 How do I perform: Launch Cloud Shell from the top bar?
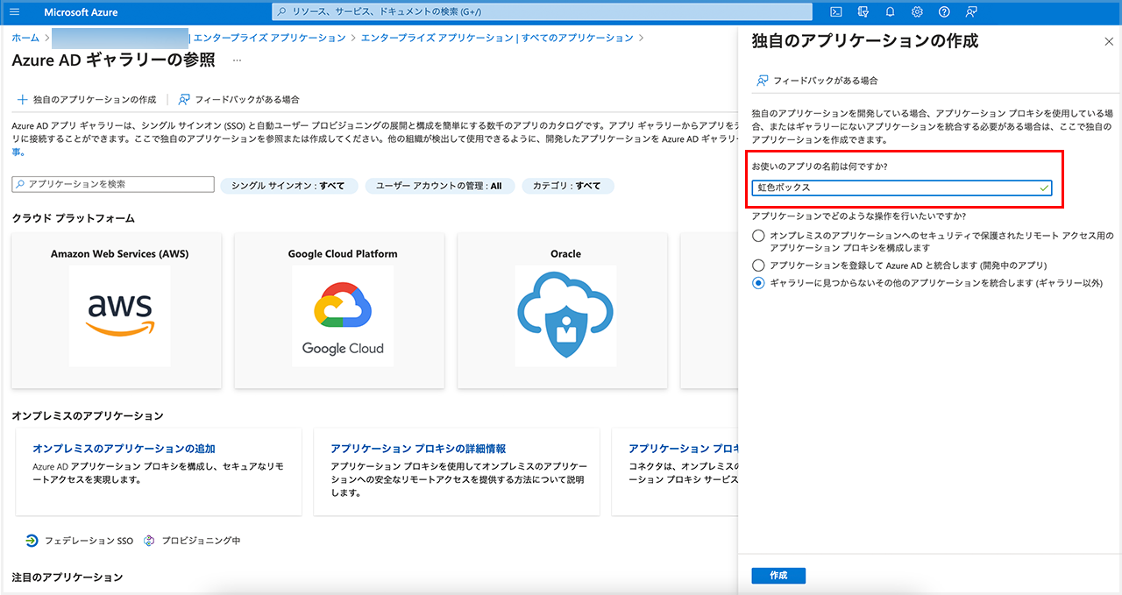836,12
